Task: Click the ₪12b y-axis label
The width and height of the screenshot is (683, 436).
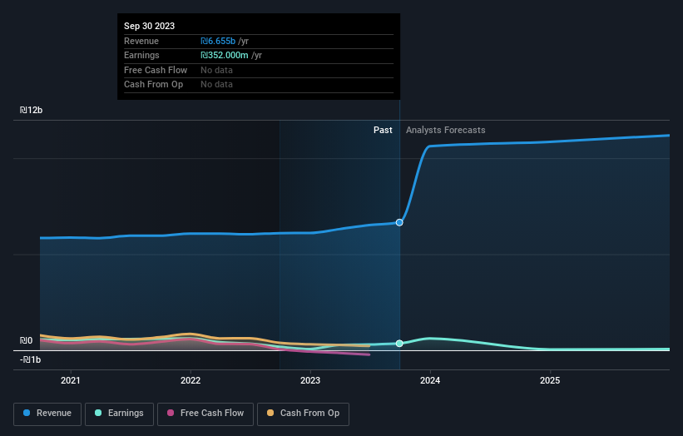Action: pyautogui.click(x=31, y=110)
